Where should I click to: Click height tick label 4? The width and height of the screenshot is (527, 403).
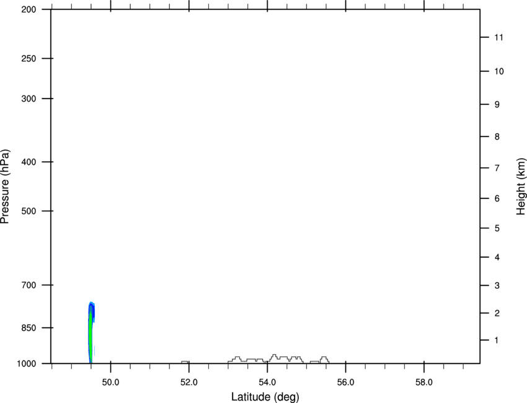coord(497,257)
